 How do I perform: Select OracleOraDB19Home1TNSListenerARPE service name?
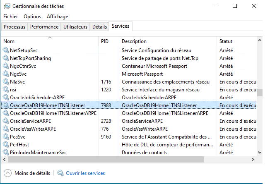pos(53,113)
